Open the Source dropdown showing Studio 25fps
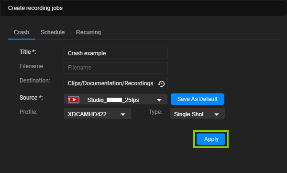 point(116,99)
